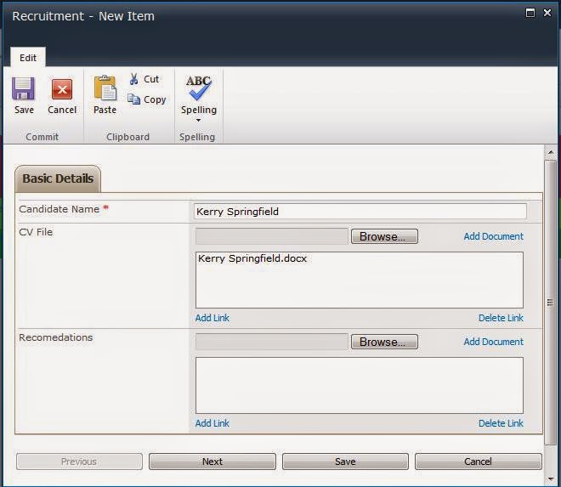
Task: Click the empty Recomedations document list box
Action: pyautogui.click(x=360, y=385)
